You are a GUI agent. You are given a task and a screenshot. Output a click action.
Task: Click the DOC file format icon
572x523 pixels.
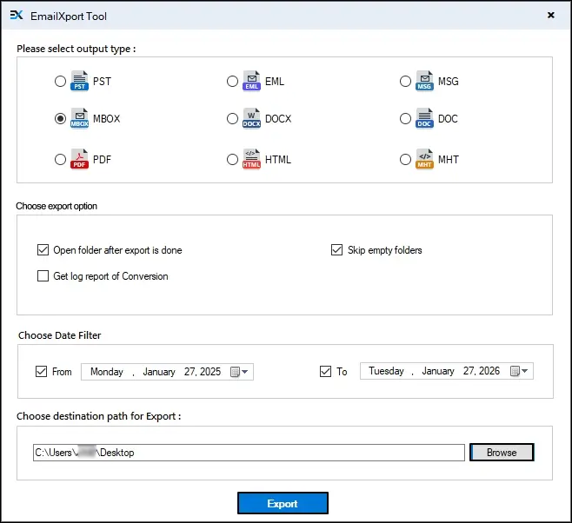coord(424,118)
